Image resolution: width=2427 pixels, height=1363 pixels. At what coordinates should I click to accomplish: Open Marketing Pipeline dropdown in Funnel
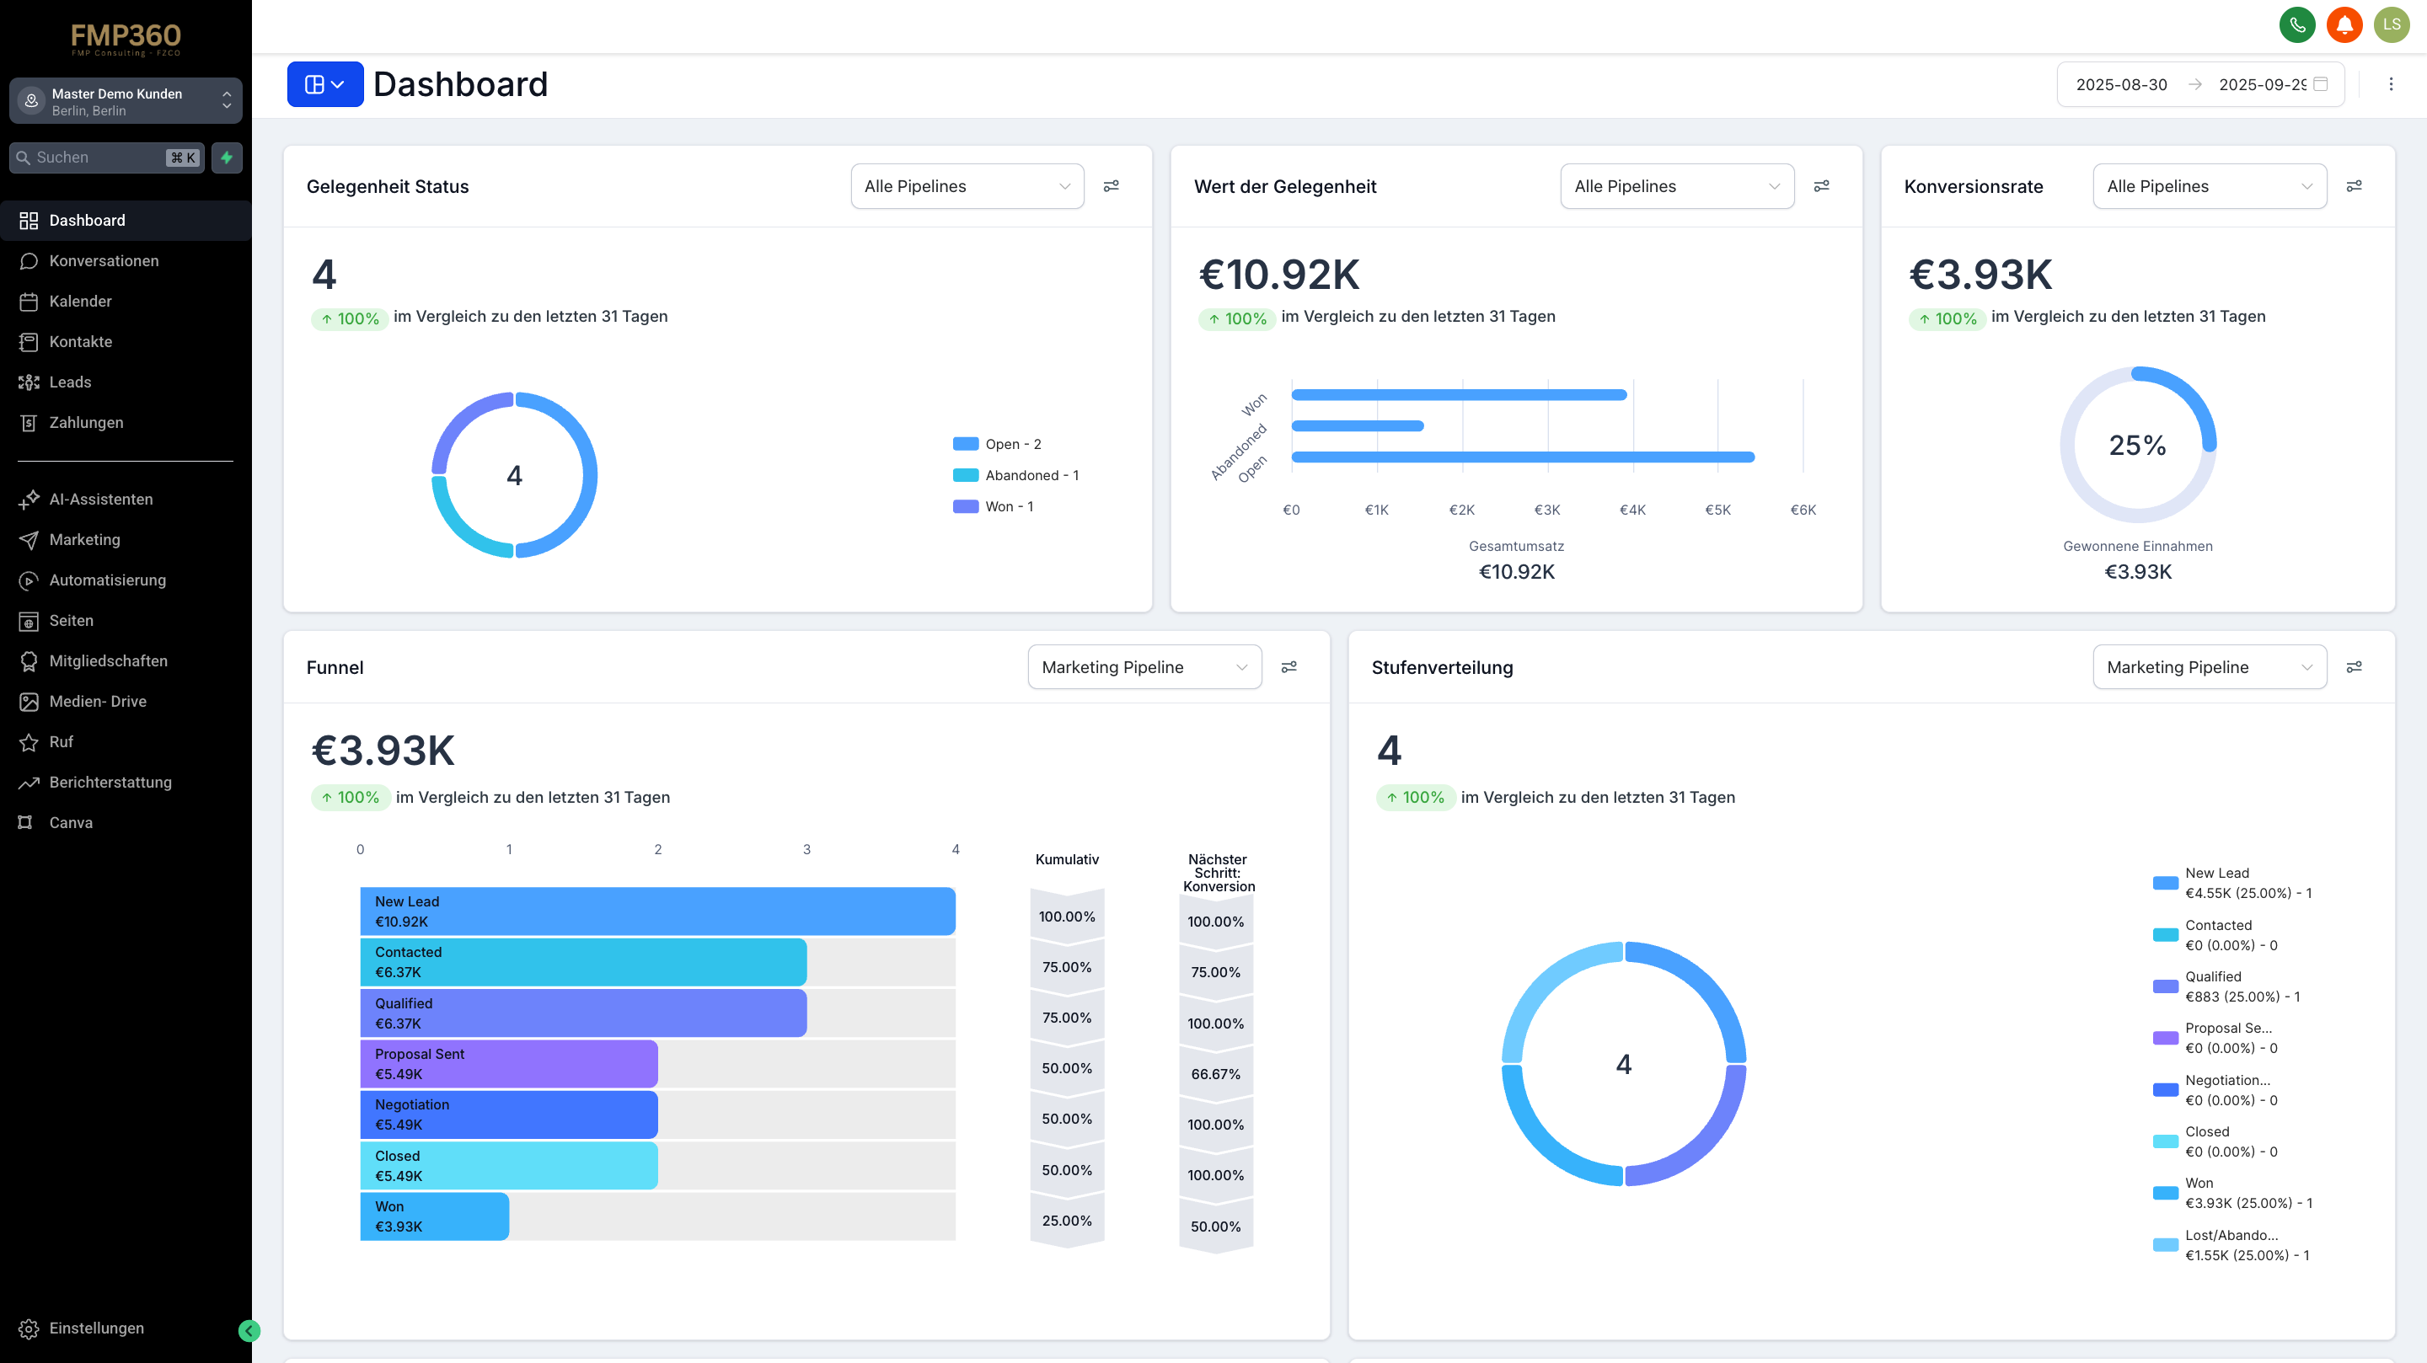click(x=1144, y=667)
